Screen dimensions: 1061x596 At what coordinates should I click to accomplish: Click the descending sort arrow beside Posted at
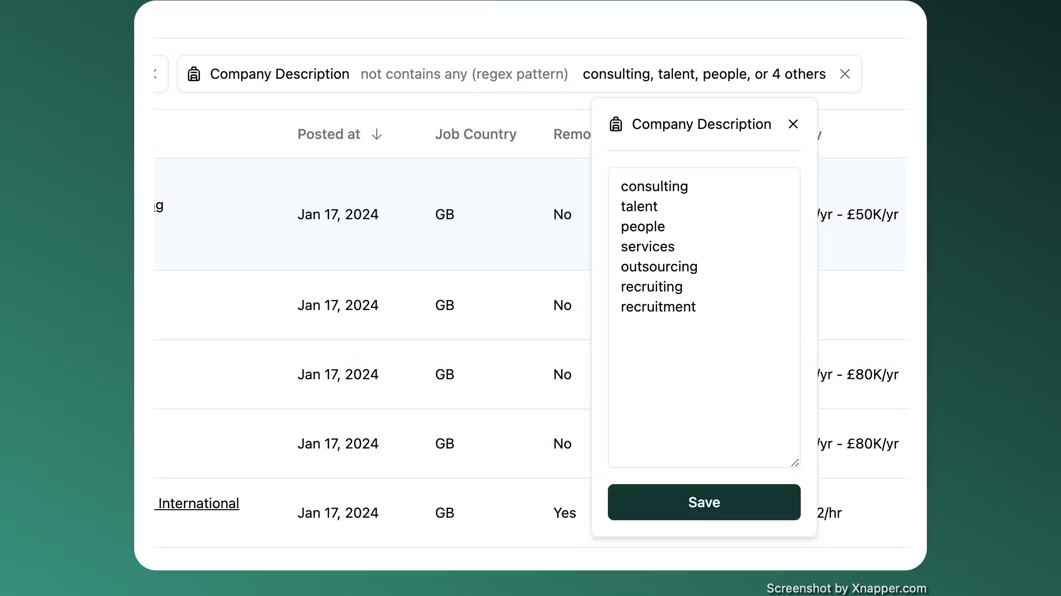point(377,134)
